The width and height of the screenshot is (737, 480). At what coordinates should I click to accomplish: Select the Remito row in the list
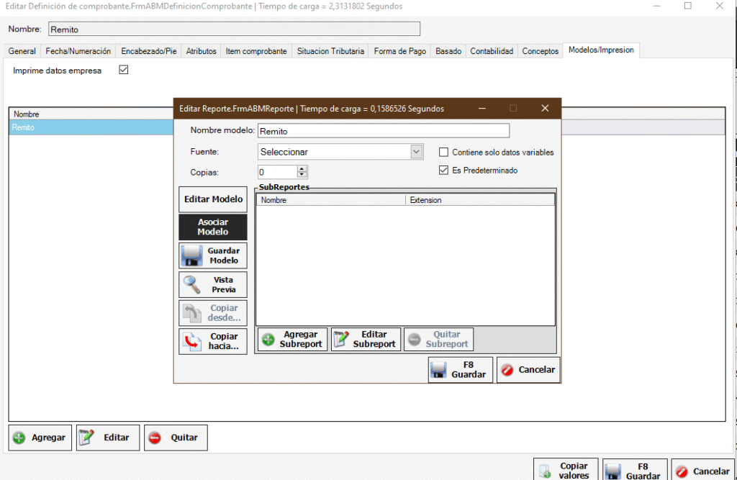(86, 127)
